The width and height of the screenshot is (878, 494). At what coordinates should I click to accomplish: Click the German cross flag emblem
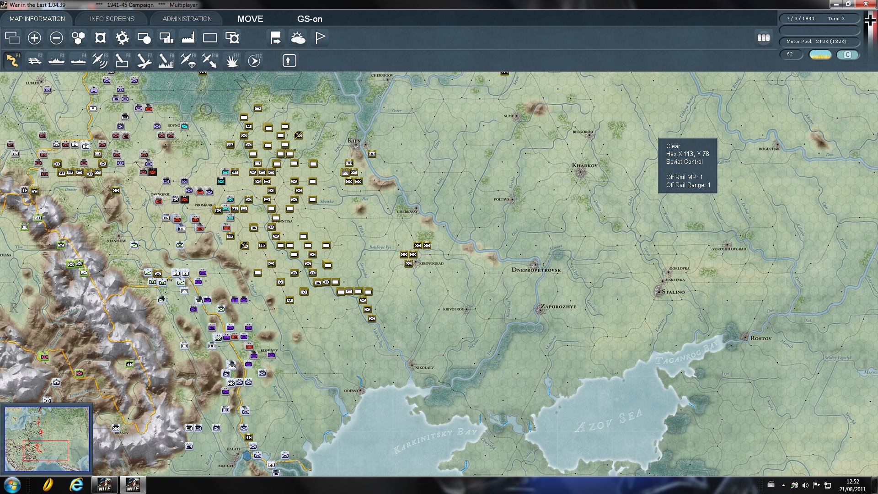(870, 20)
